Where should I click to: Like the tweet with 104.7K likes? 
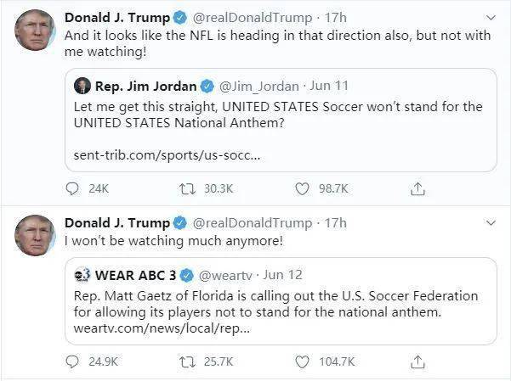tap(302, 361)
